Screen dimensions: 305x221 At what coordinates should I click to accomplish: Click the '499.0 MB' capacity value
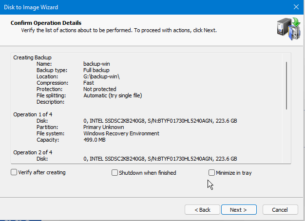point(95,140)
